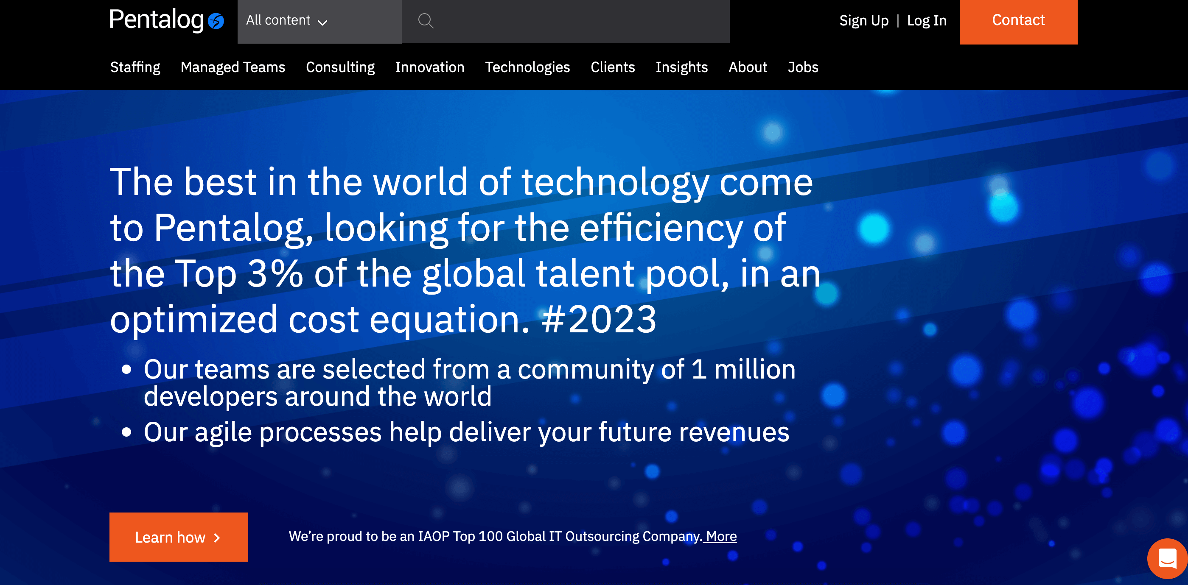The width and height of the screenshot is (1188, 585).
Task: Open the Managed Teams menu
Action: 233,67
